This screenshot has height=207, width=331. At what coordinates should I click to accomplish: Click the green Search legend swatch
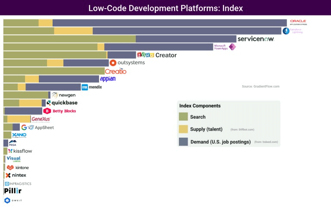coord(183,117)
